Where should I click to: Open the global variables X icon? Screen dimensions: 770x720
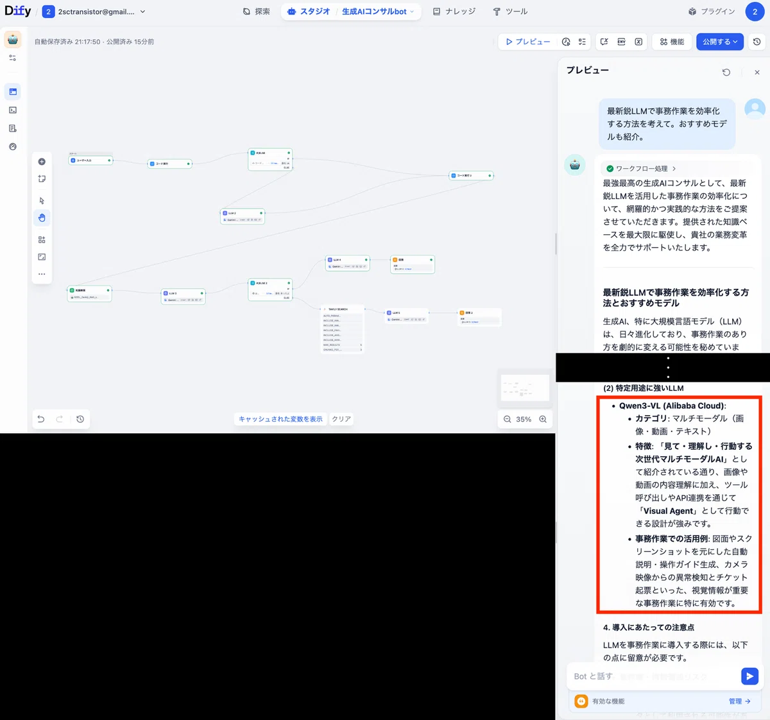pos(638,42)
